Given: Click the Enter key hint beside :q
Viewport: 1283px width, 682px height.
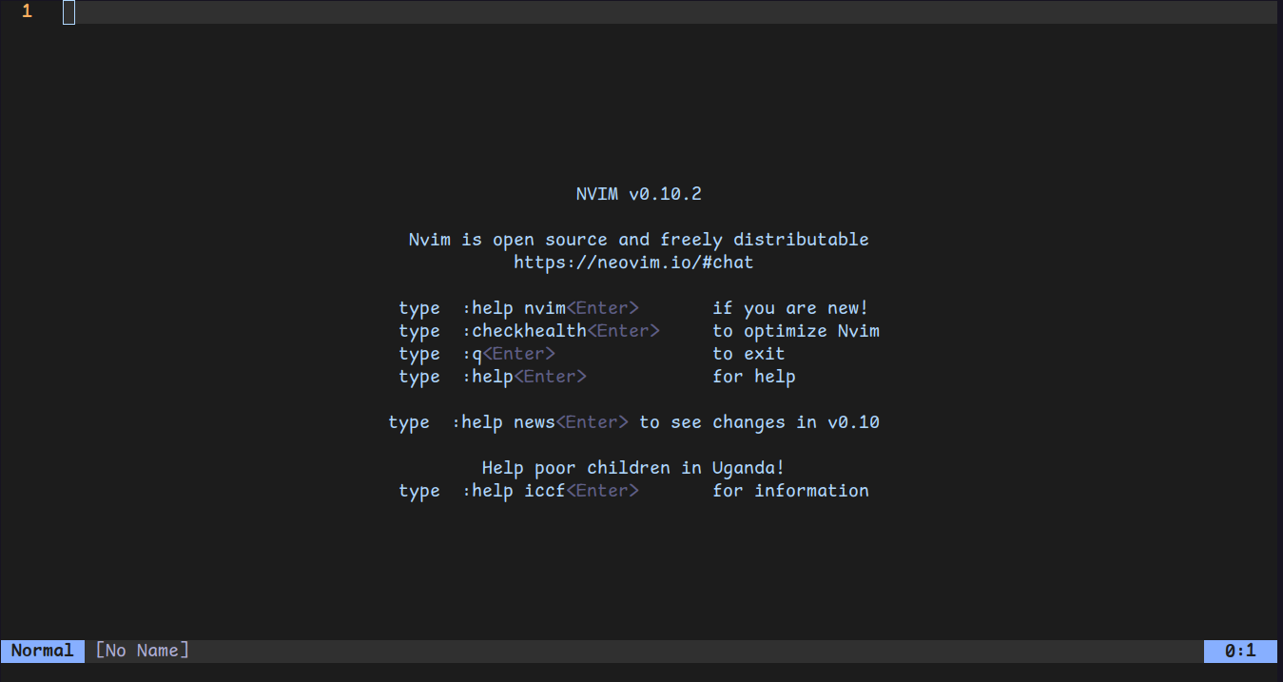Looking at the screenshot, I should (520, 353).
